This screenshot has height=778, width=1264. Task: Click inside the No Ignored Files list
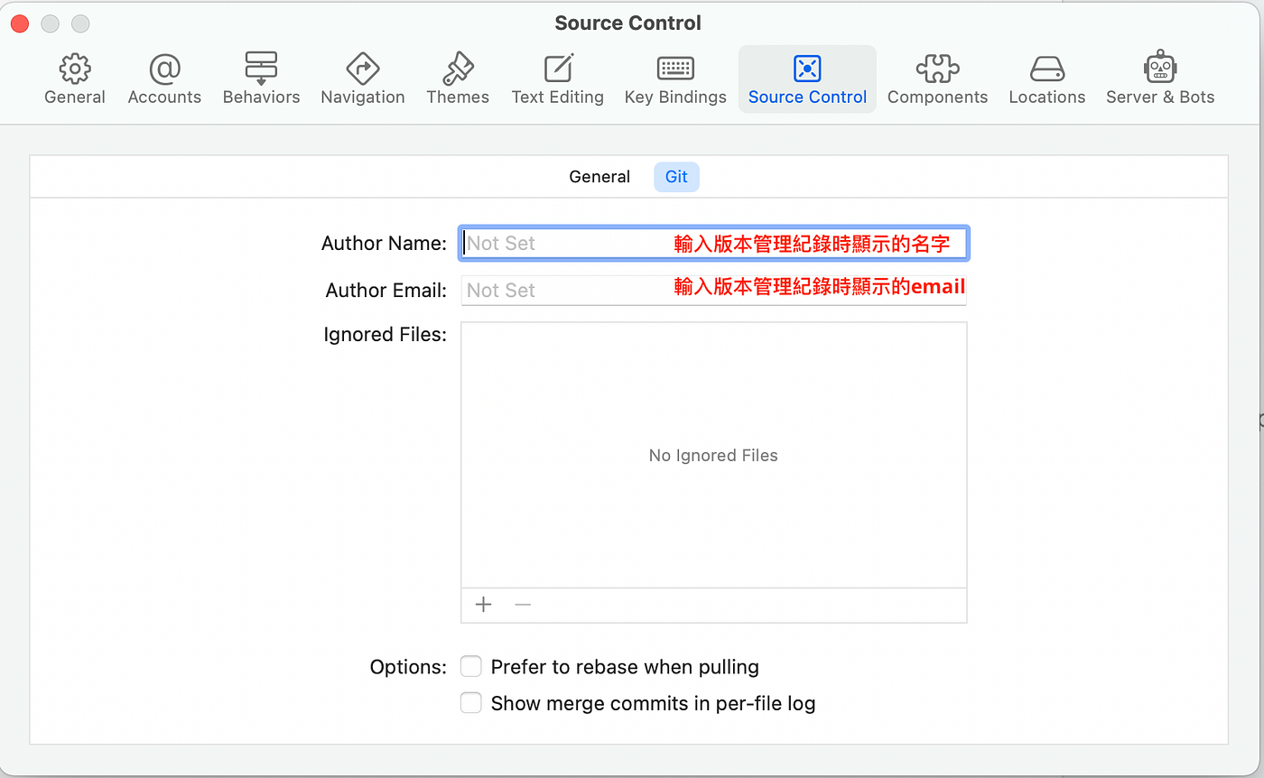click(x=712, y=455)
